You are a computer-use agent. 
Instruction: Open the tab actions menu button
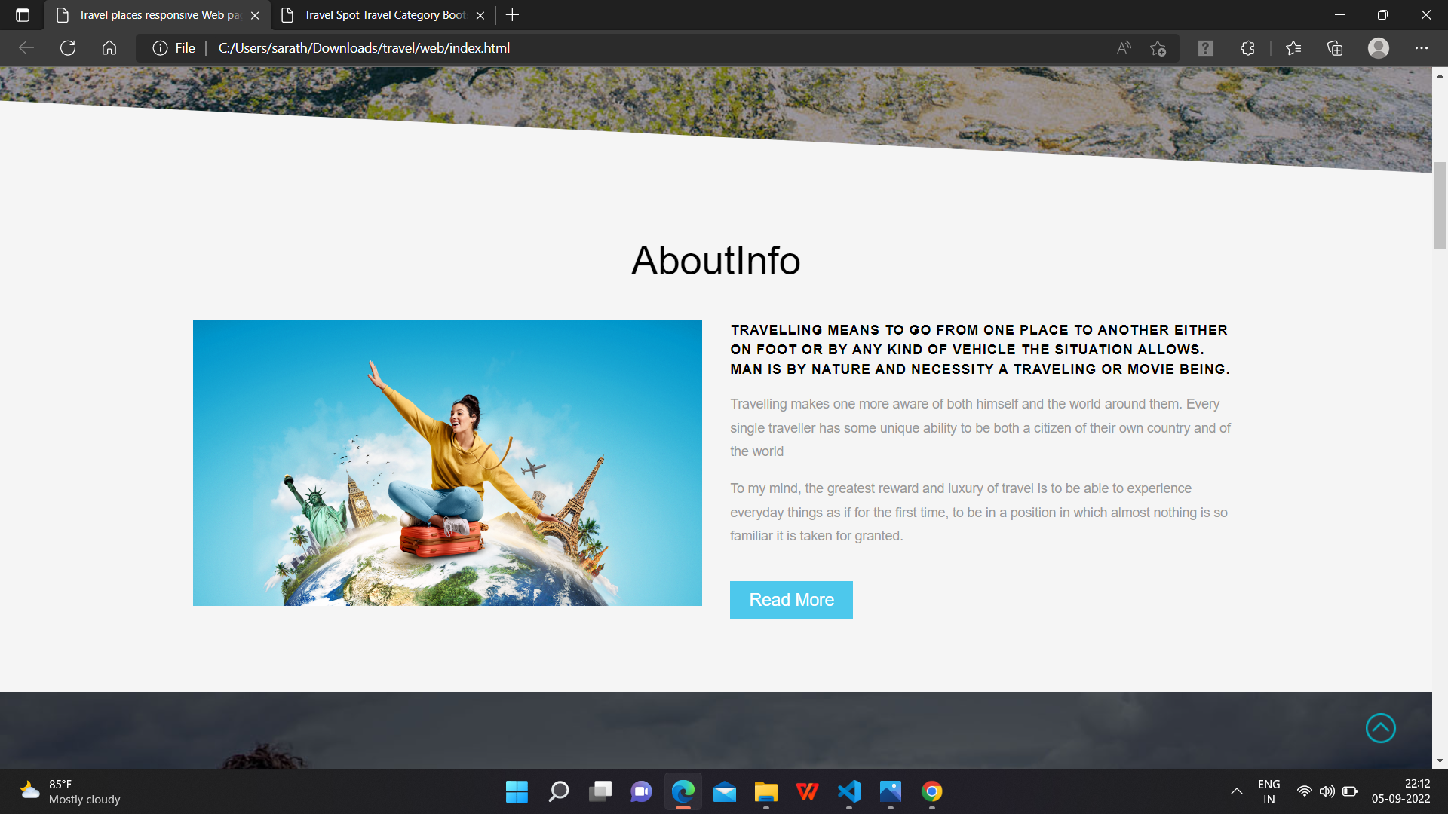pos(23,15)
